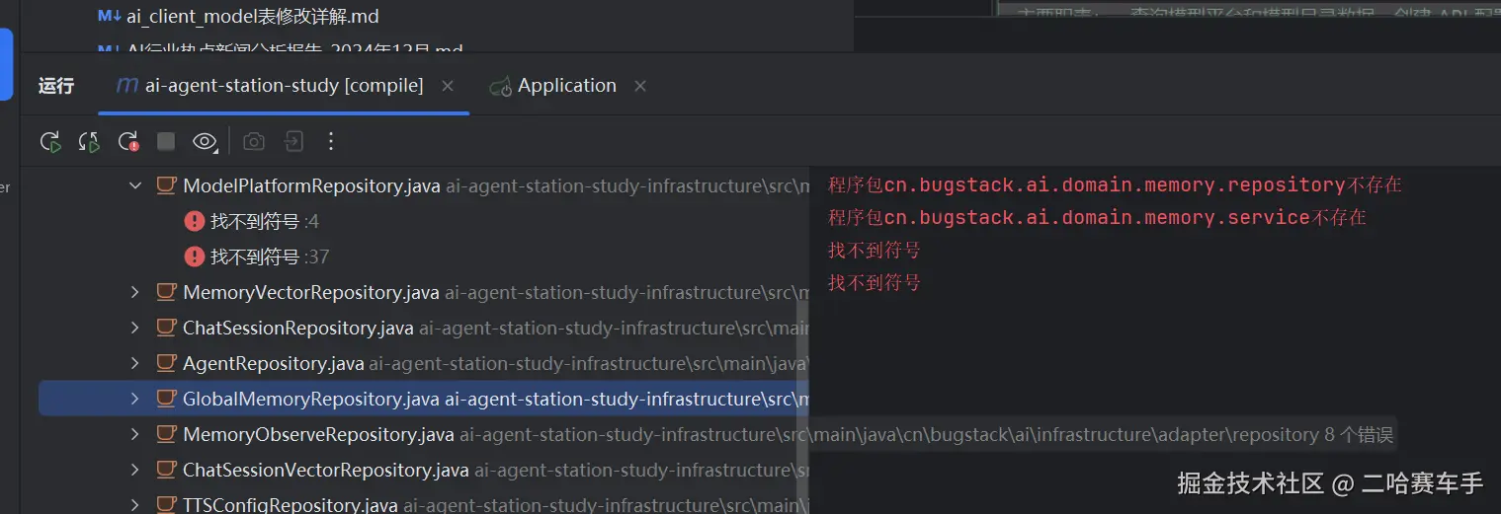Click Java file icon of ModelPlatformRepository.java
The width and height of the screenshot is (1501, 514).
coord(166,185)
